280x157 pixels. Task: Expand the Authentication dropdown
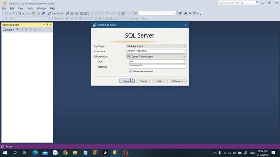pos(185,56)
